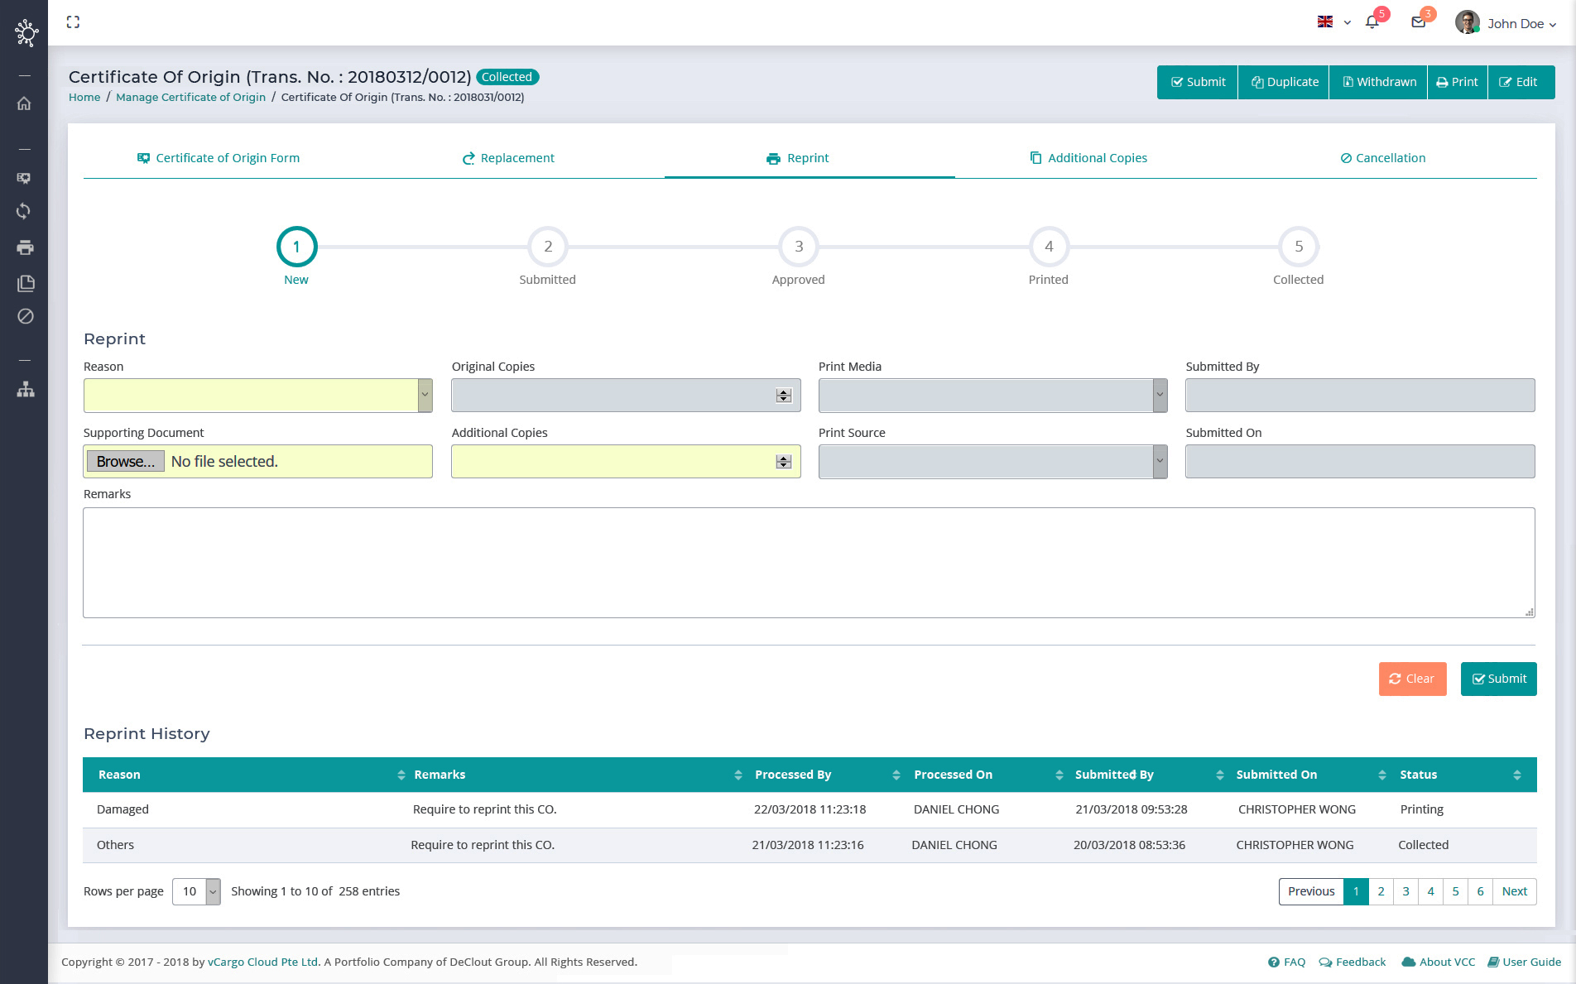Expand the Reason dropdown
The width and height of the screenshot is (1576, 984).
pos(425,396)
